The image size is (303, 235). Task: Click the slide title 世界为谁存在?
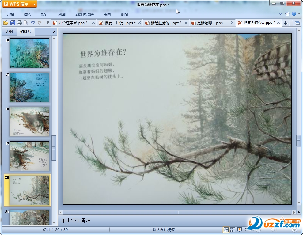tap(103, 53)
